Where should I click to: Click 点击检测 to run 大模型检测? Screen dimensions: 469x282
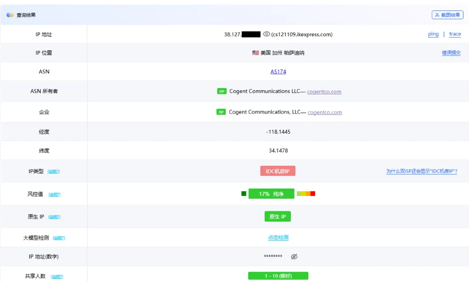click(278, 237)
